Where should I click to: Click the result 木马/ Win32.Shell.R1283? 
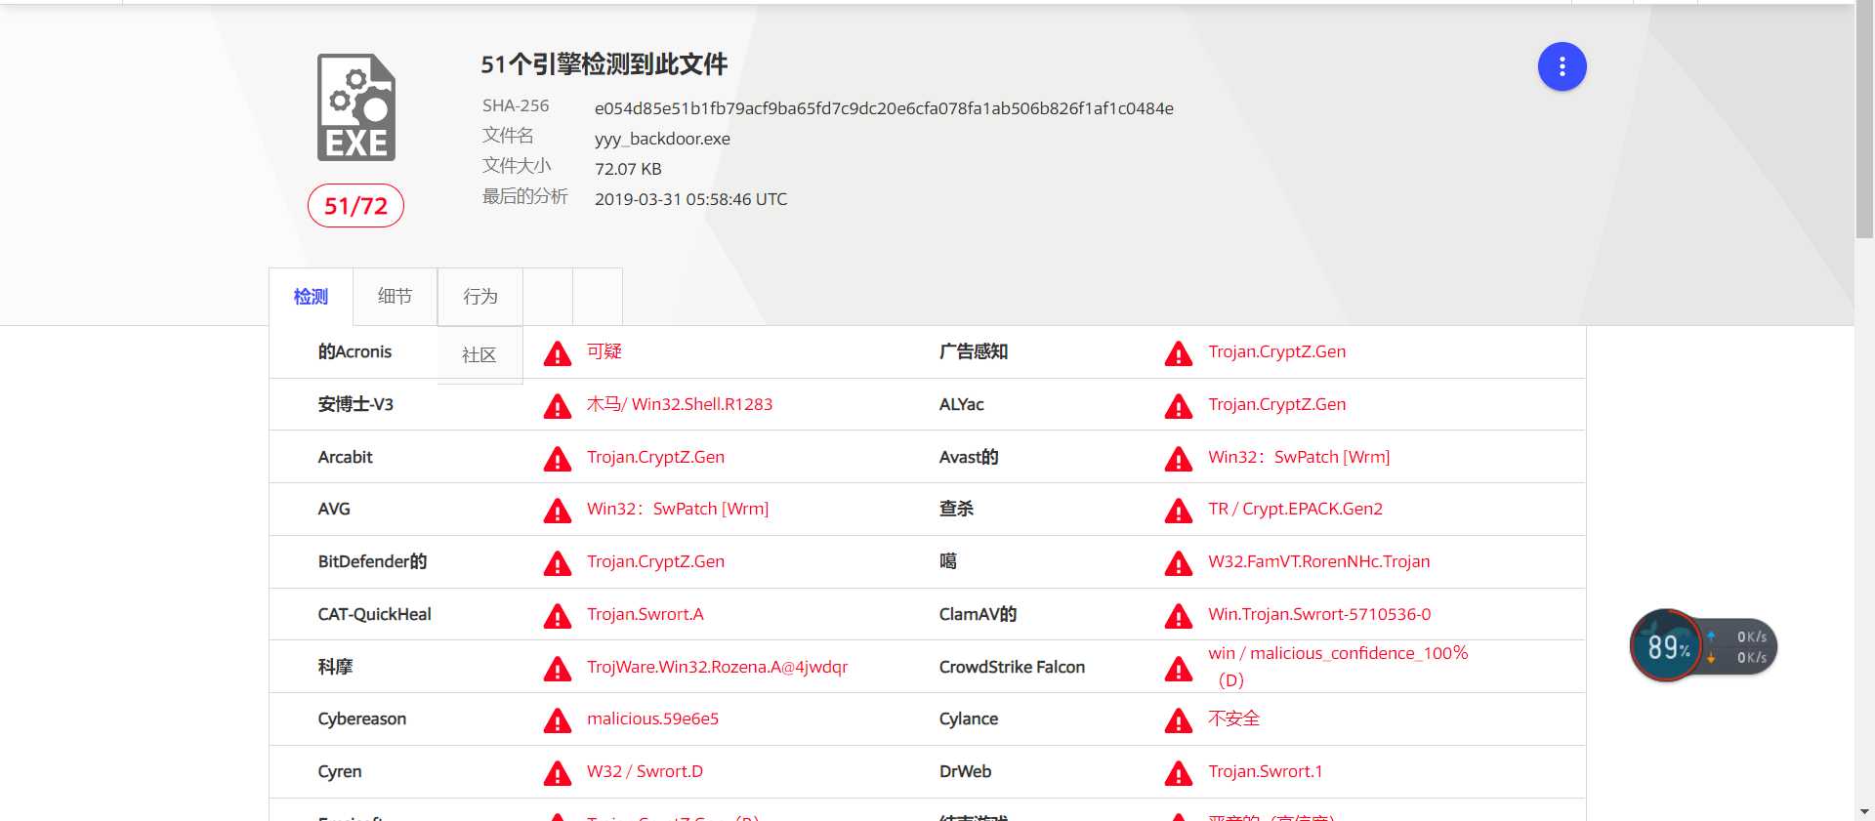click(x=680, y=404)
